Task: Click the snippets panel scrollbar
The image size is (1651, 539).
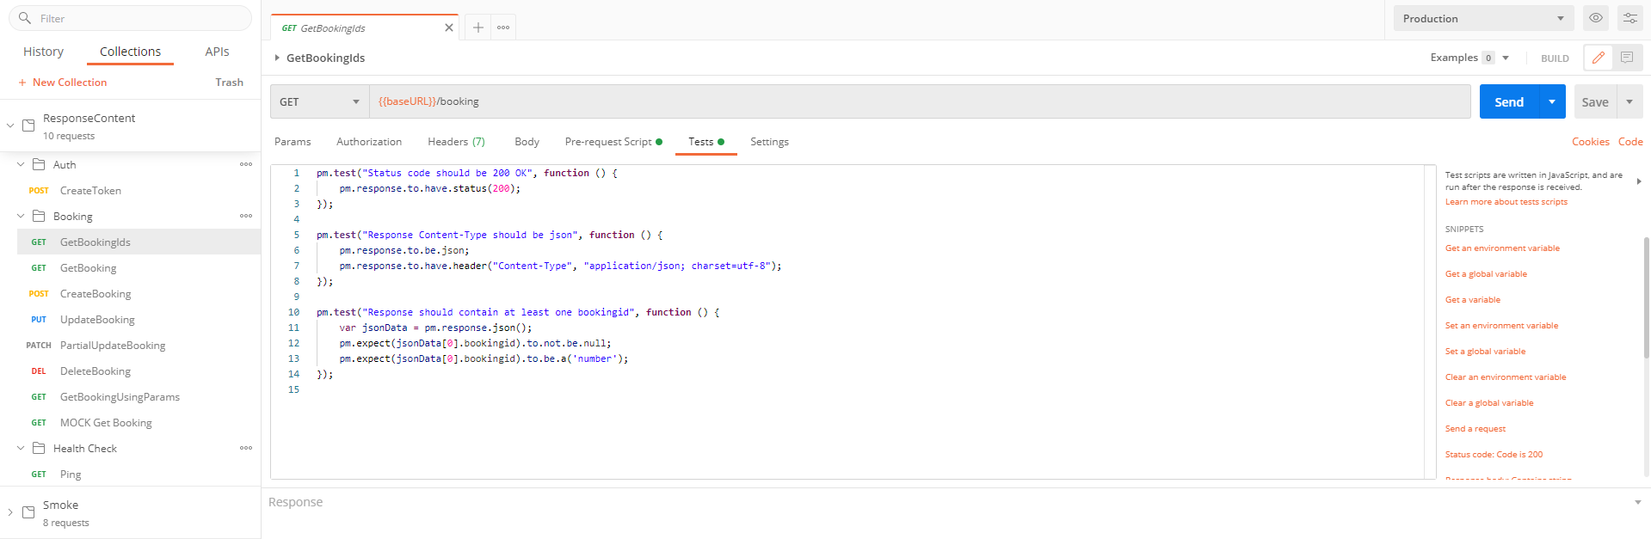Action: [1646, 297]
